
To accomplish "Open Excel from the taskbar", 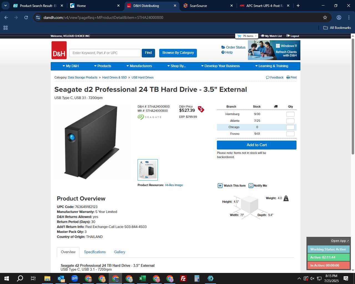I will click(x=143, y=278).
